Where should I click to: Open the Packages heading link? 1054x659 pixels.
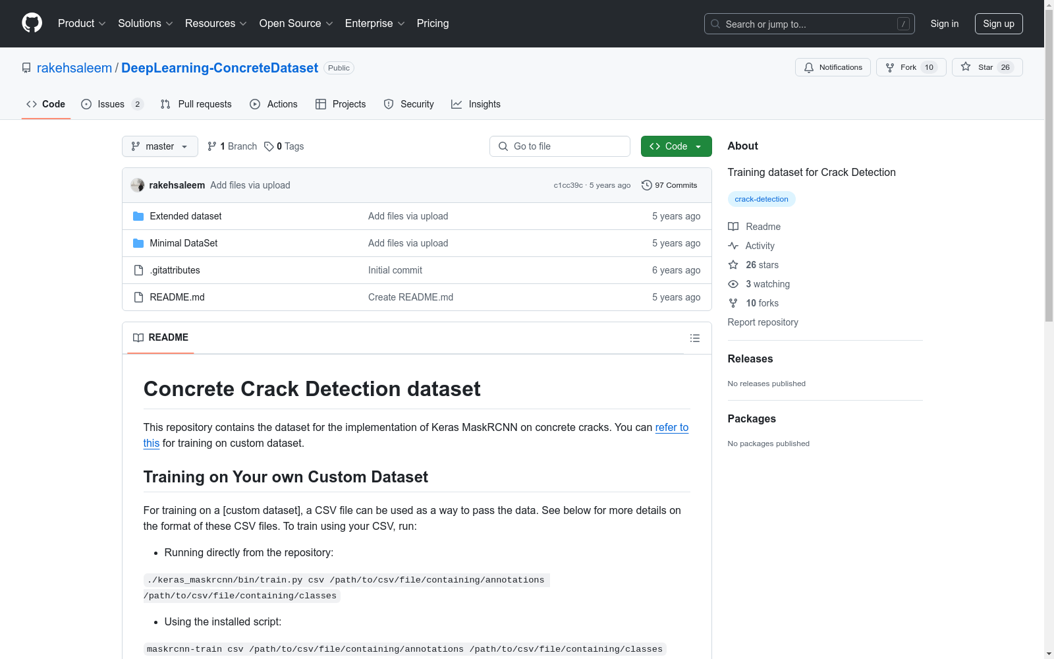tap(752, 418)
